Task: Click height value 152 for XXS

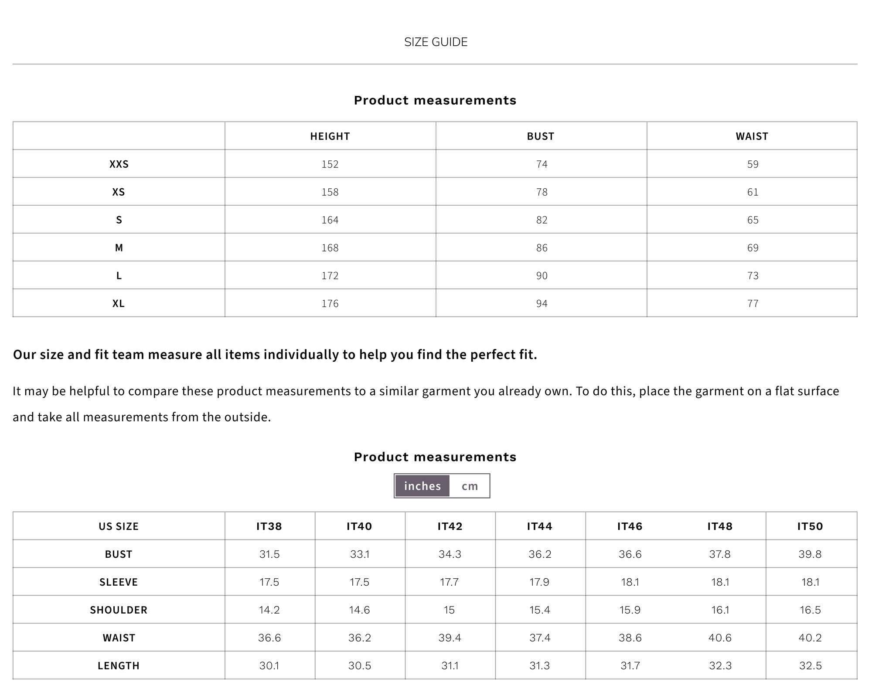Action: [330, 164]
